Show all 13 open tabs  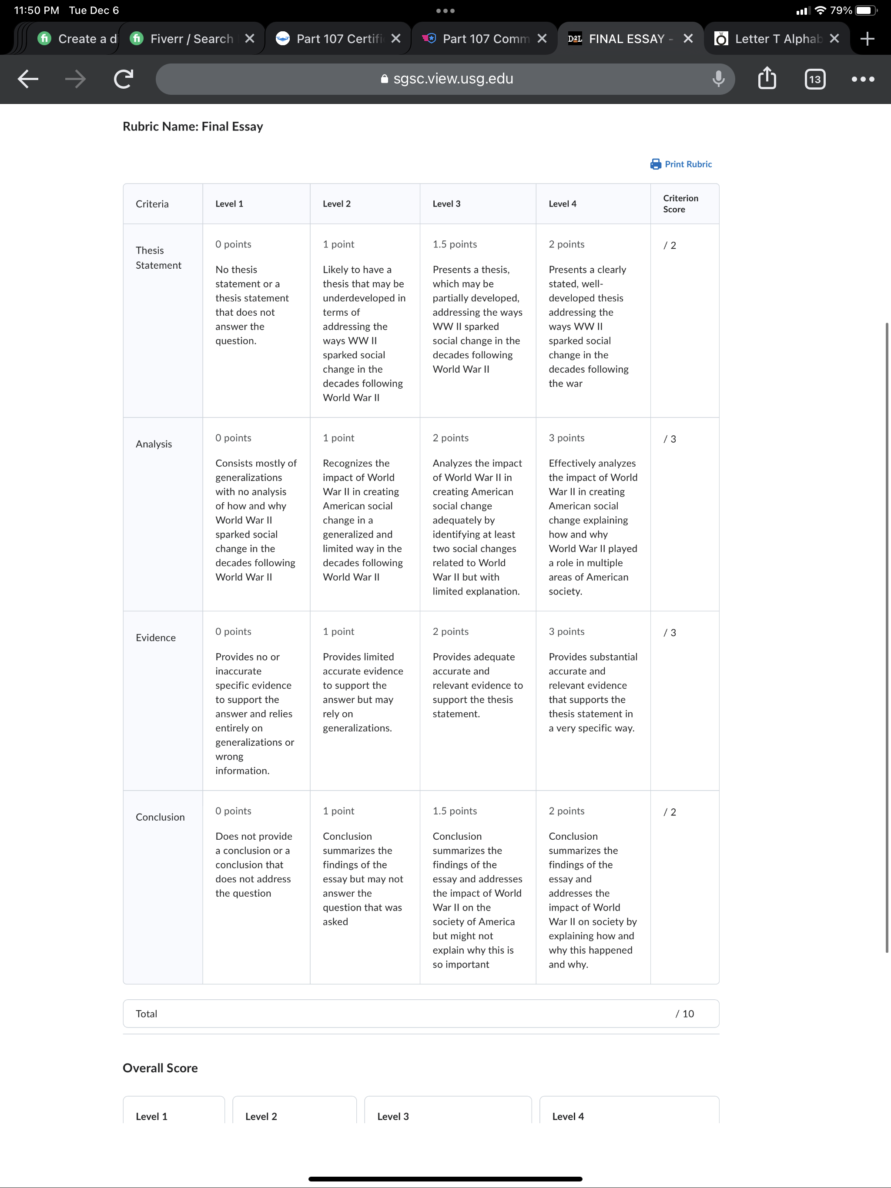click(x=815, y=79)
